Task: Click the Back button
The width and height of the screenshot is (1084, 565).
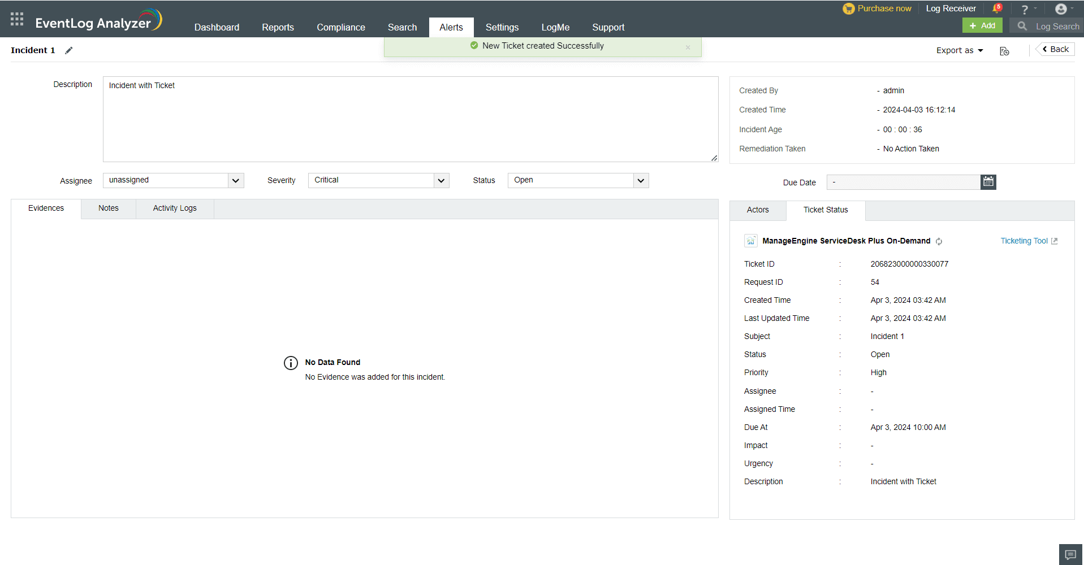Action: pyautogui.click(x=1055, y=49)
